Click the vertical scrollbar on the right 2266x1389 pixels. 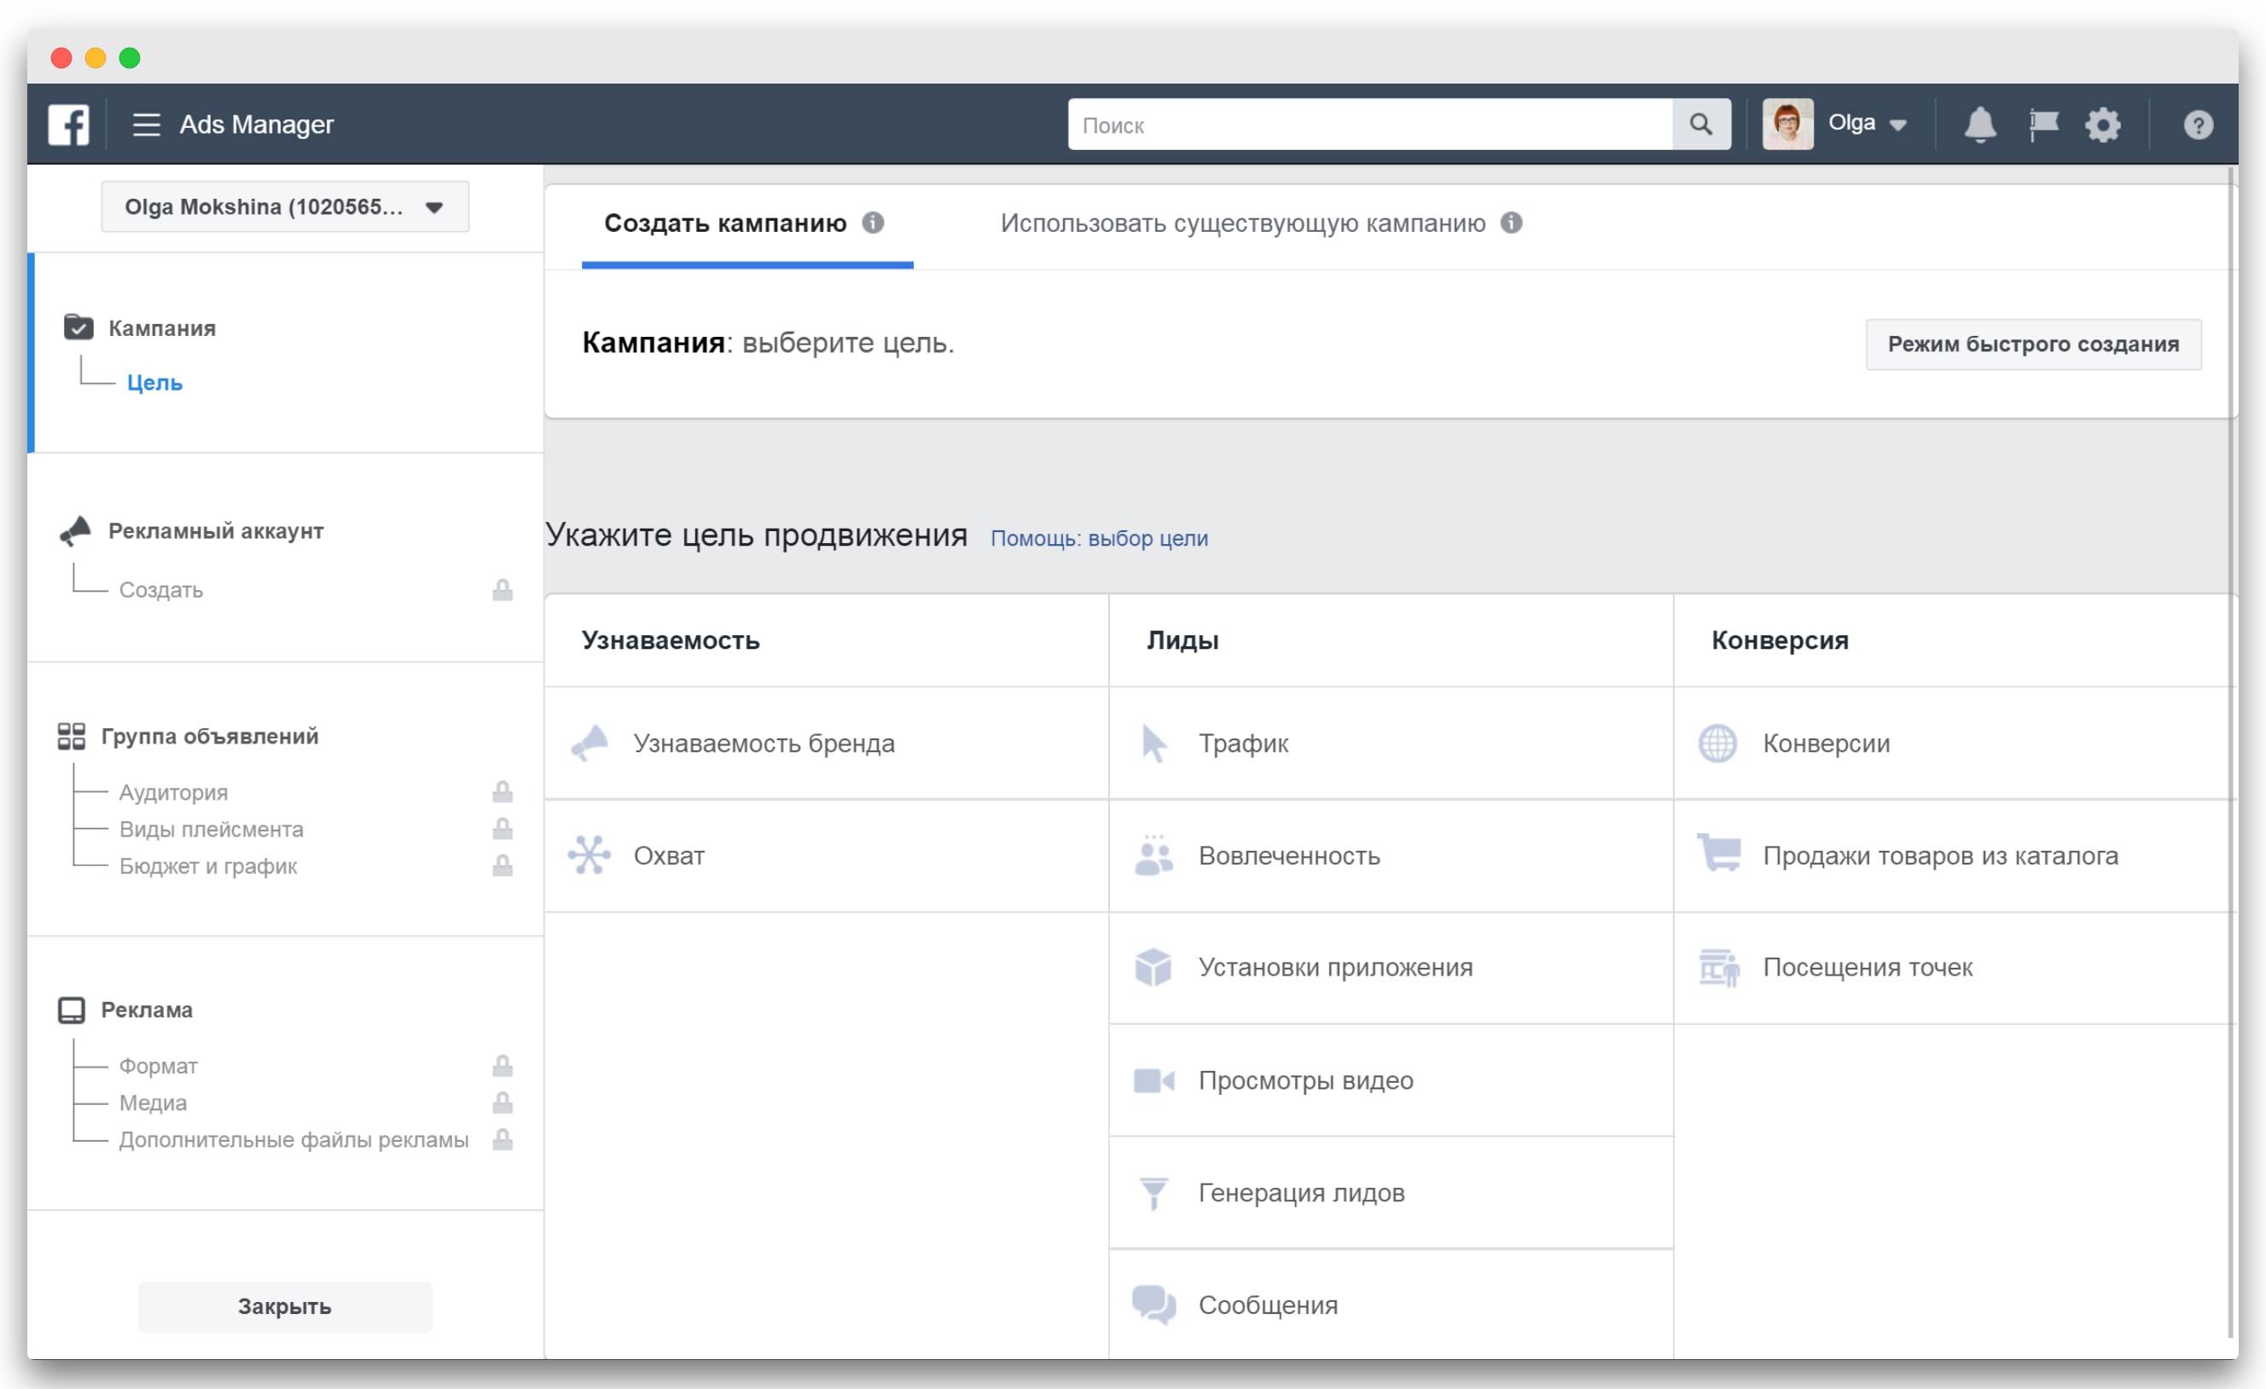[2232, 752]
